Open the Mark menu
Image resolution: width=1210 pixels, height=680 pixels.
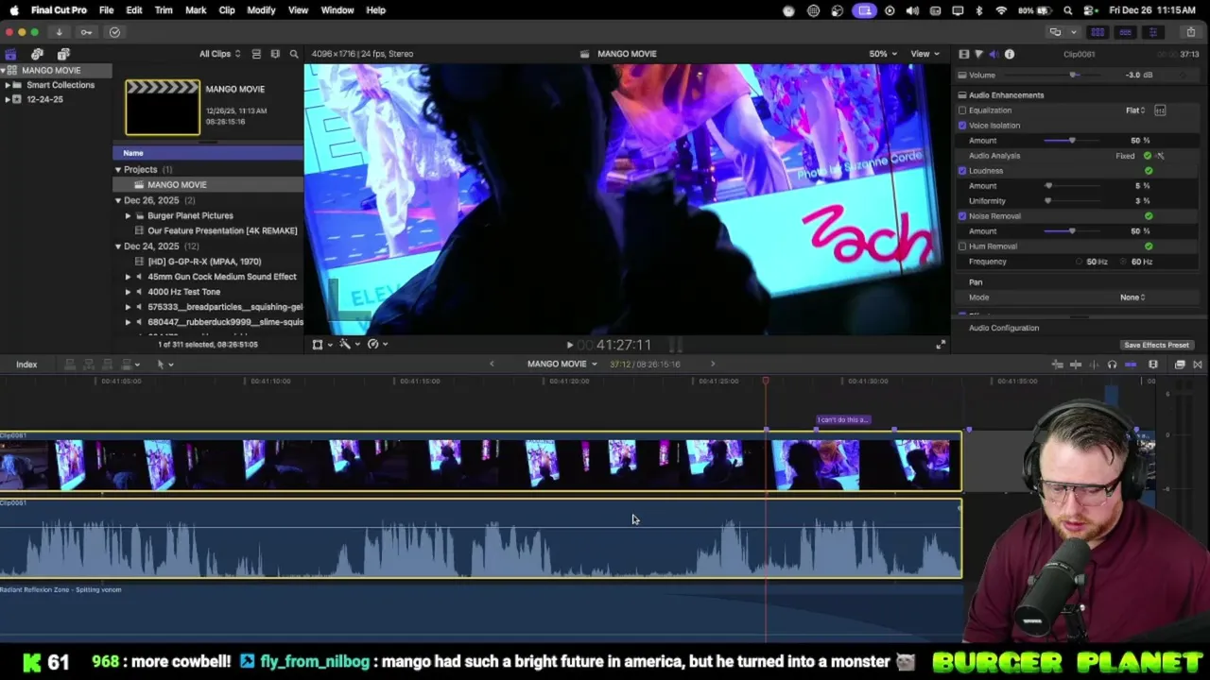tap(196, 10)
